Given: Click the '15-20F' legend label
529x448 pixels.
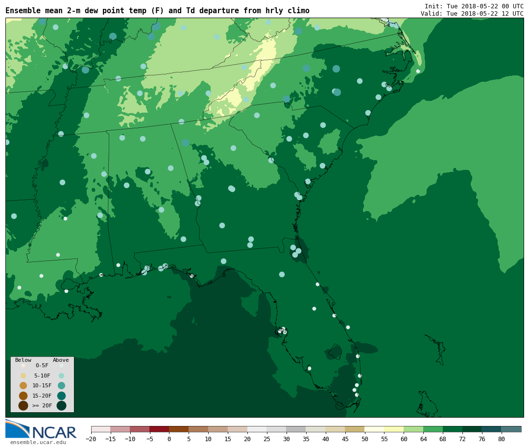Looking at the screenshot, I should click(42, 396).
